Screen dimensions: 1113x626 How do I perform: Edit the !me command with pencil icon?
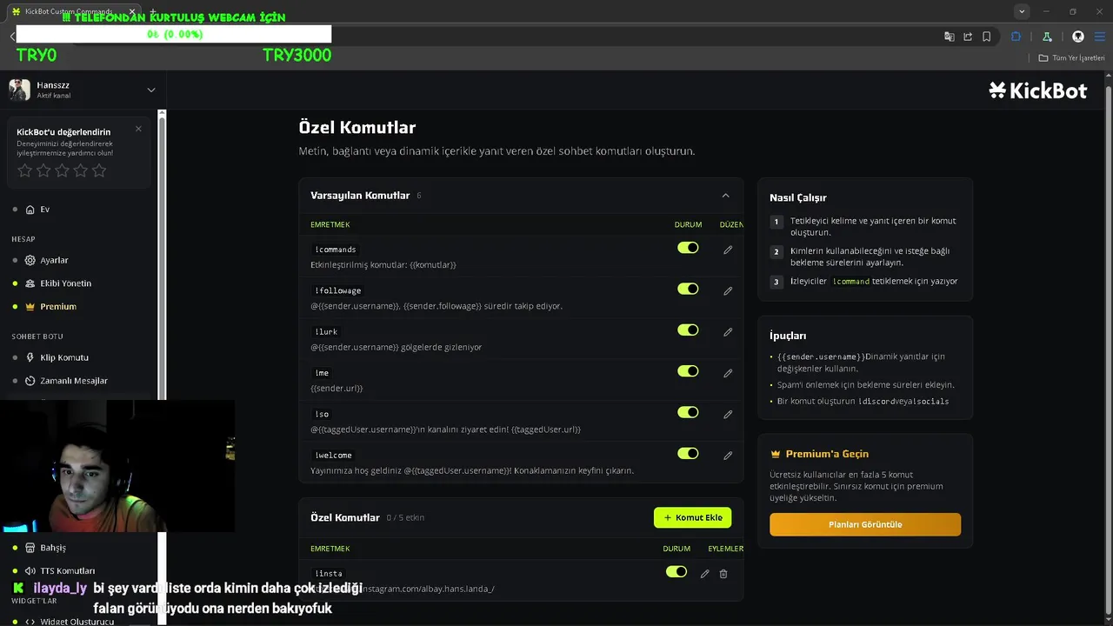coord(728,373)
